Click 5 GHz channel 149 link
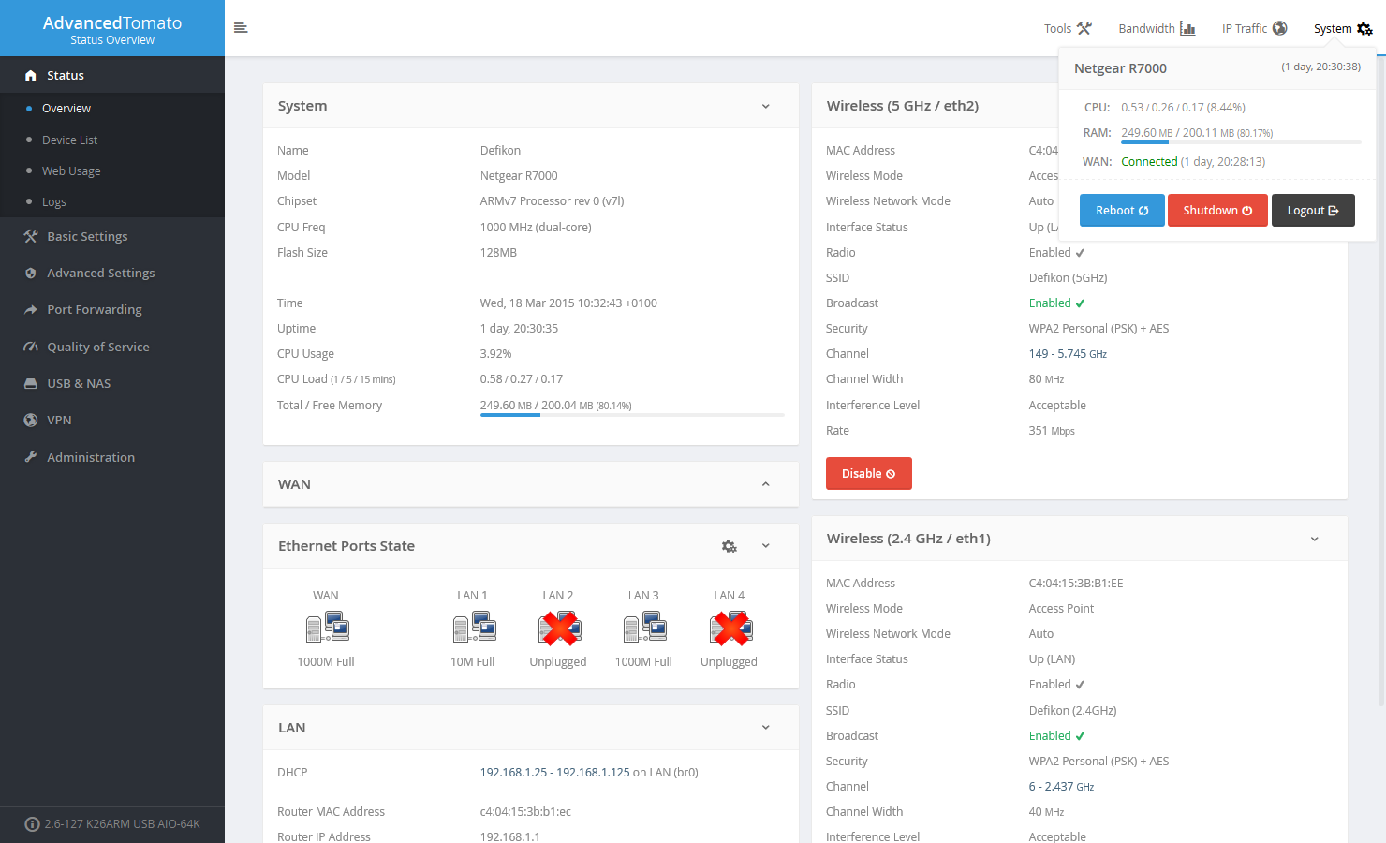The height and width of the screenshot is (843, 1386). pyautogui.click(x=1068, y=354)
